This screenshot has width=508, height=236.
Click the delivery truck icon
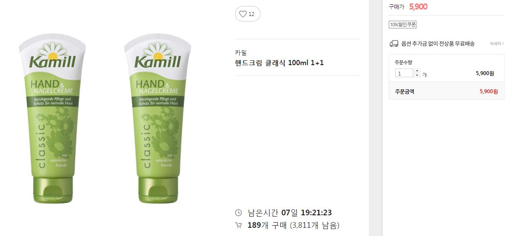pos(394,44)
